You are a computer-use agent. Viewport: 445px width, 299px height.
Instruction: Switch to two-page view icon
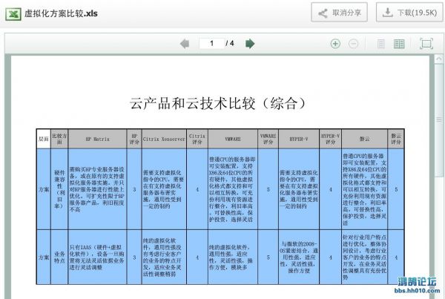click(399, 44)
